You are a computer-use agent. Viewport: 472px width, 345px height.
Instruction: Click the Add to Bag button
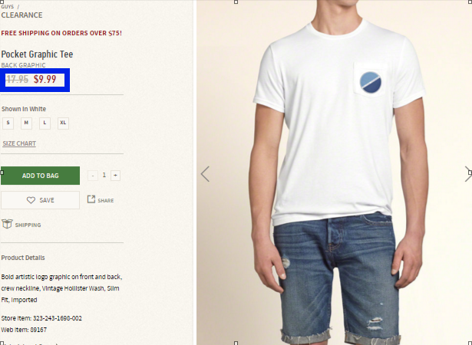[x=41, y=176]
